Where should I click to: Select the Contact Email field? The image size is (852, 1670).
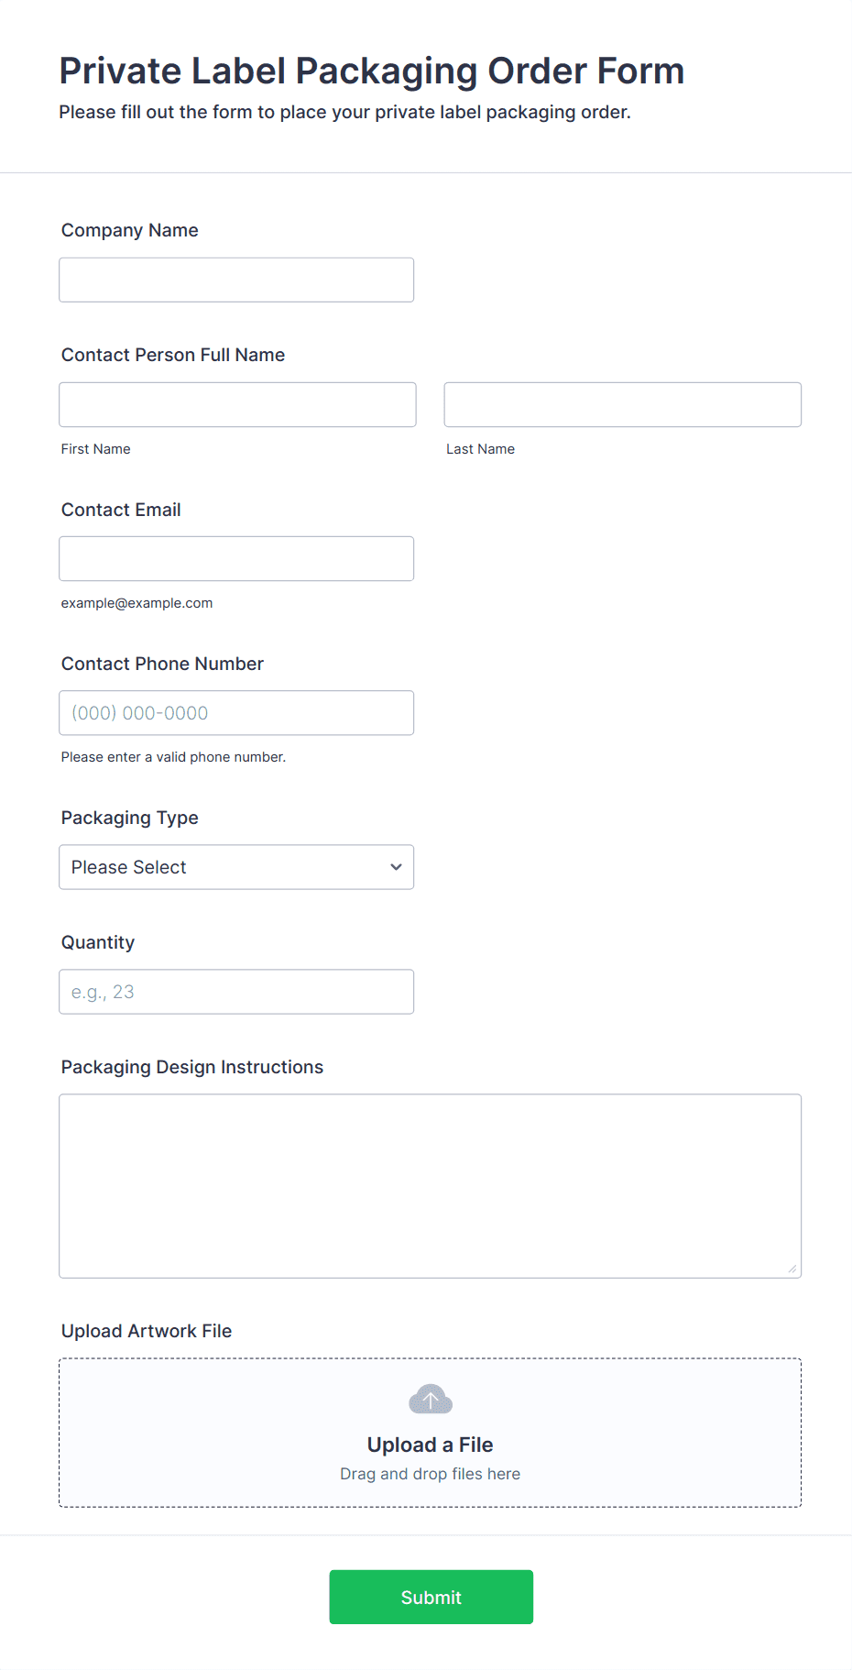coord(235,558)
